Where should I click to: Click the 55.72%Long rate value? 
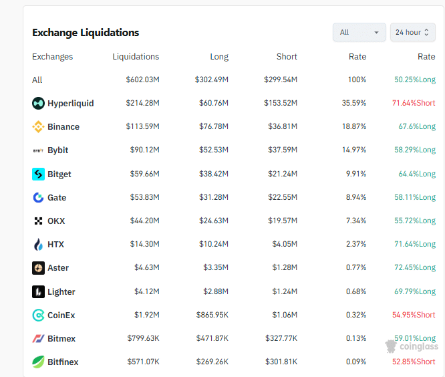tap(415, 221)
